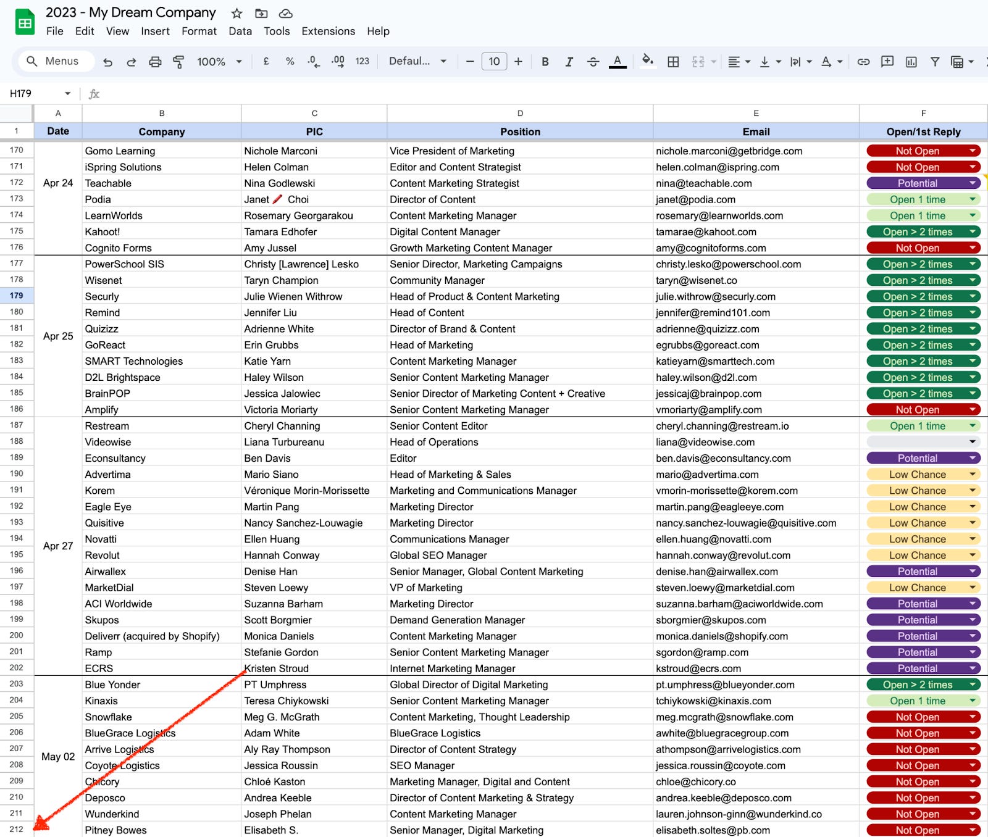Increase decimal places
The height and width of the screenshot is (837, 988).
[338, 61]
